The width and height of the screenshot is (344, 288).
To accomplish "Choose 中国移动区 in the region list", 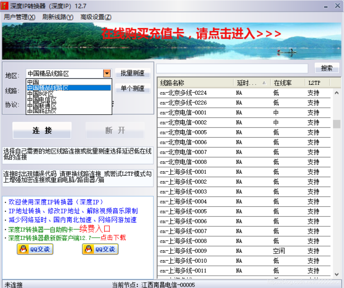I will coord(69,111).
